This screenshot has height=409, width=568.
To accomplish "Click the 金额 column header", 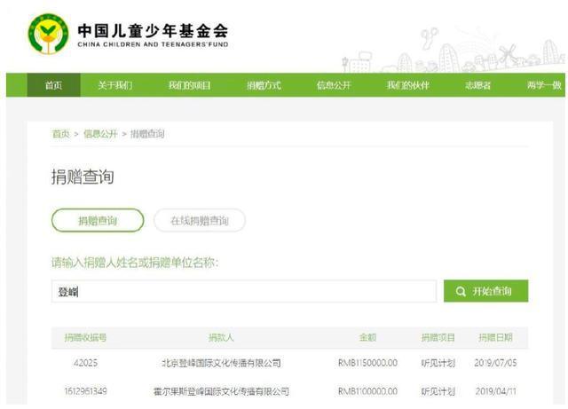I will tap(367, 338).
